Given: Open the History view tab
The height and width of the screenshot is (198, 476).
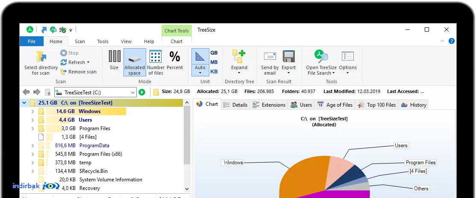Looking at the screenshot, I should (414, 105).
